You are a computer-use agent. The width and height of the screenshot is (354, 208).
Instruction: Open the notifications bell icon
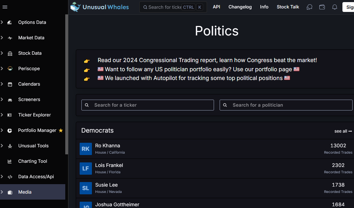[335, 7]
